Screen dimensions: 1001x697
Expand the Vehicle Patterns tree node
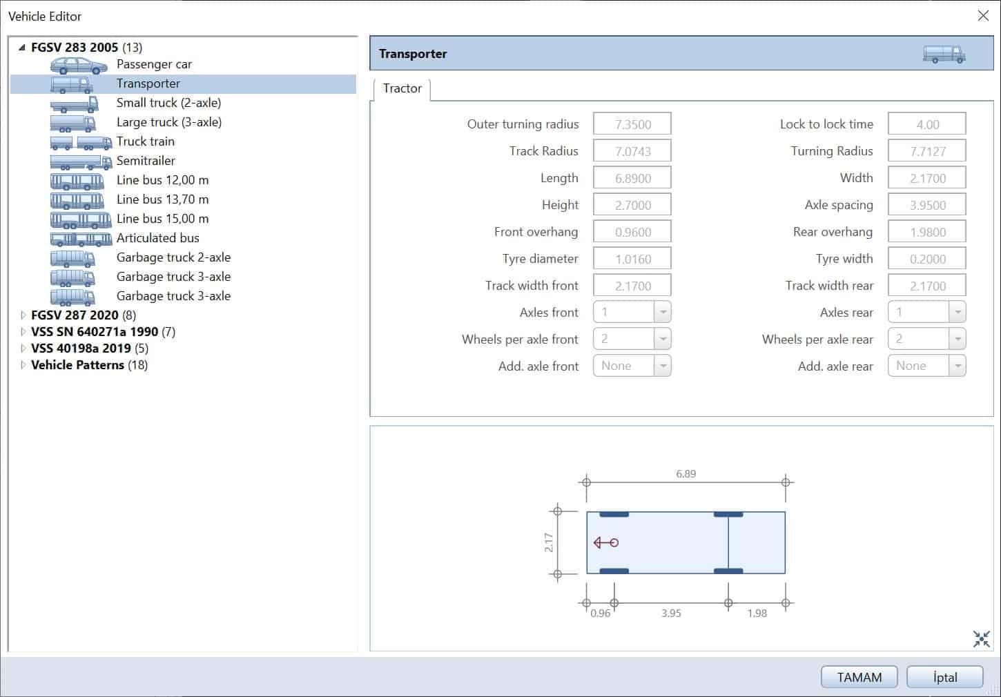point(23,365)
